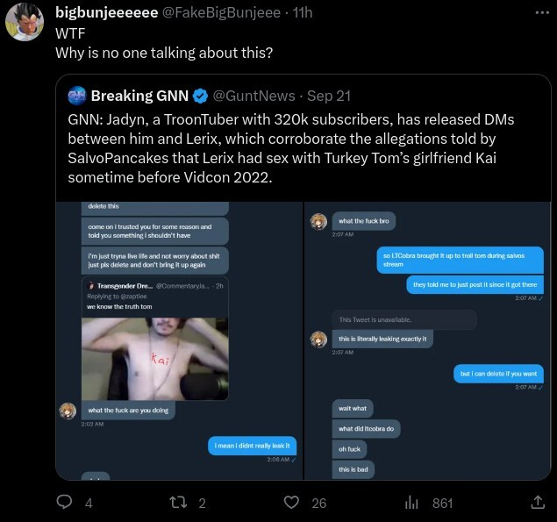Open the bigbunjeeeeee display name link

[x=106, y=13]
